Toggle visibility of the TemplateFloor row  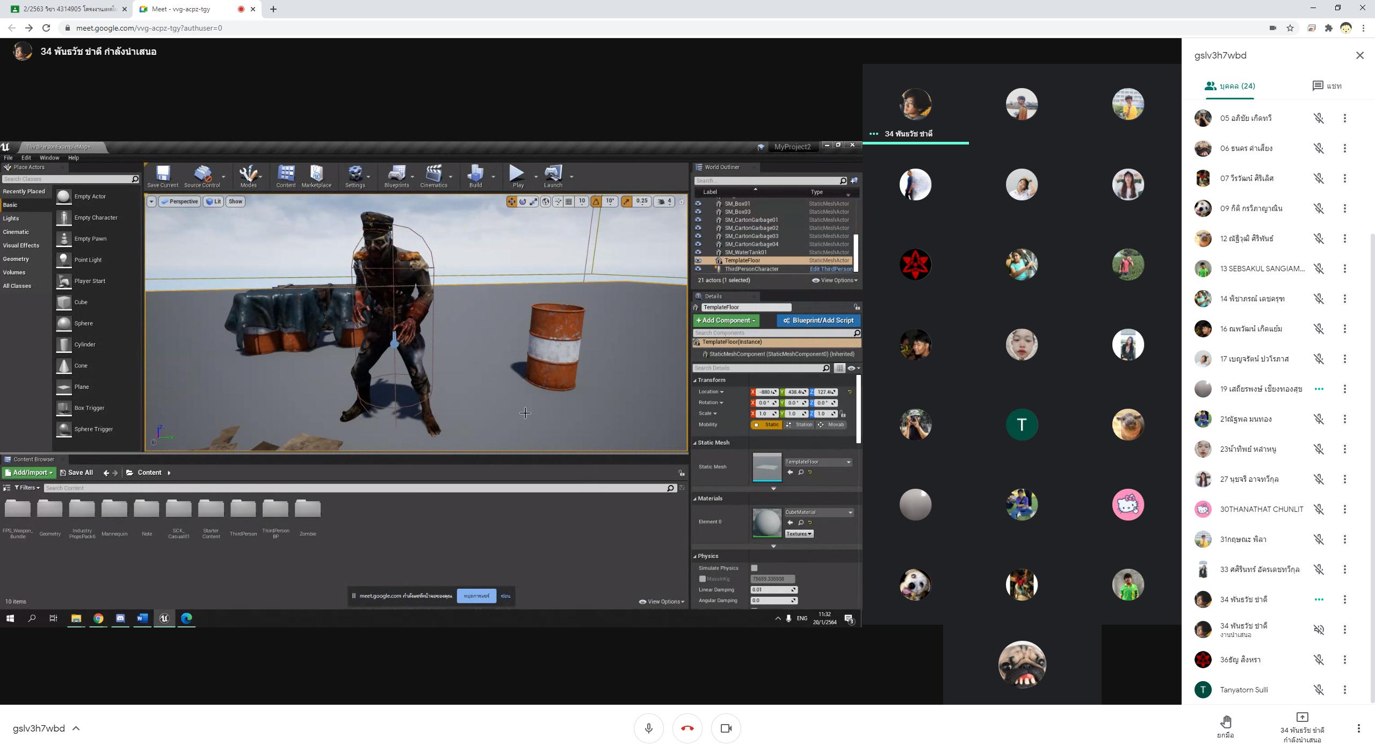pos(698,261)
